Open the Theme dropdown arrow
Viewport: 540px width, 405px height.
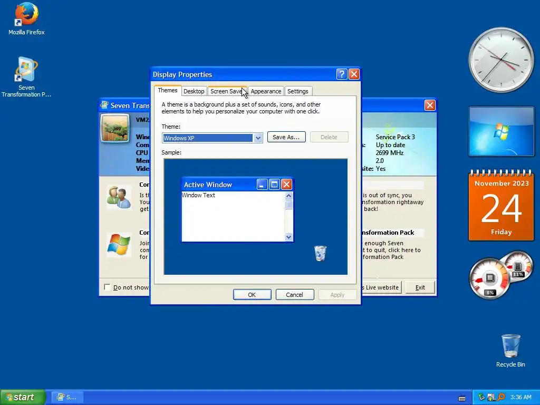point(258,138)
